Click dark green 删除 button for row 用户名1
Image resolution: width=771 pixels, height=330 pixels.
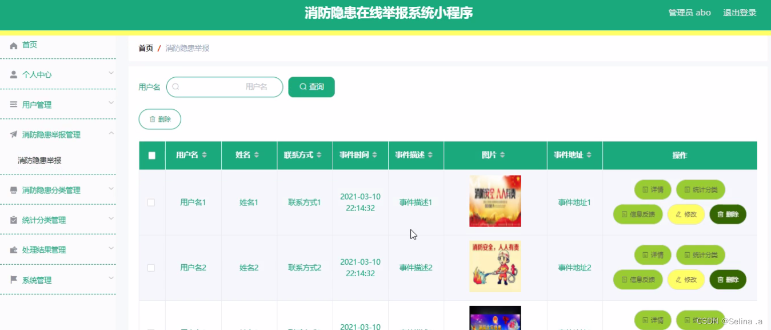(x=728, y=214)
